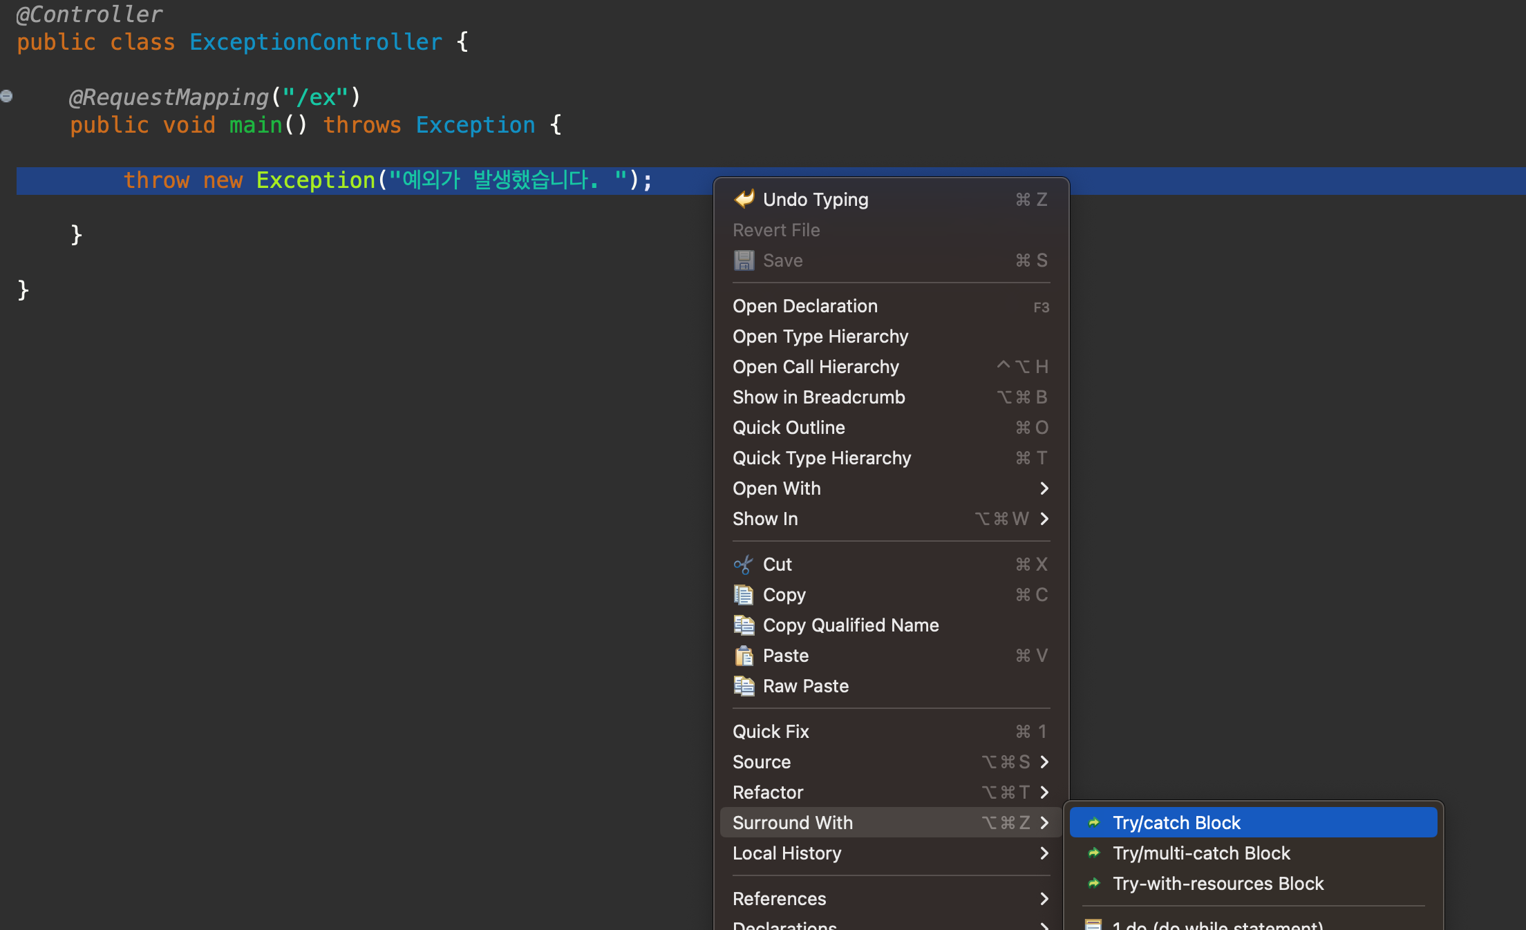The image size is (1526, 930).
Task: Click the Paste clipboard icon
Action: click(744, 656)
